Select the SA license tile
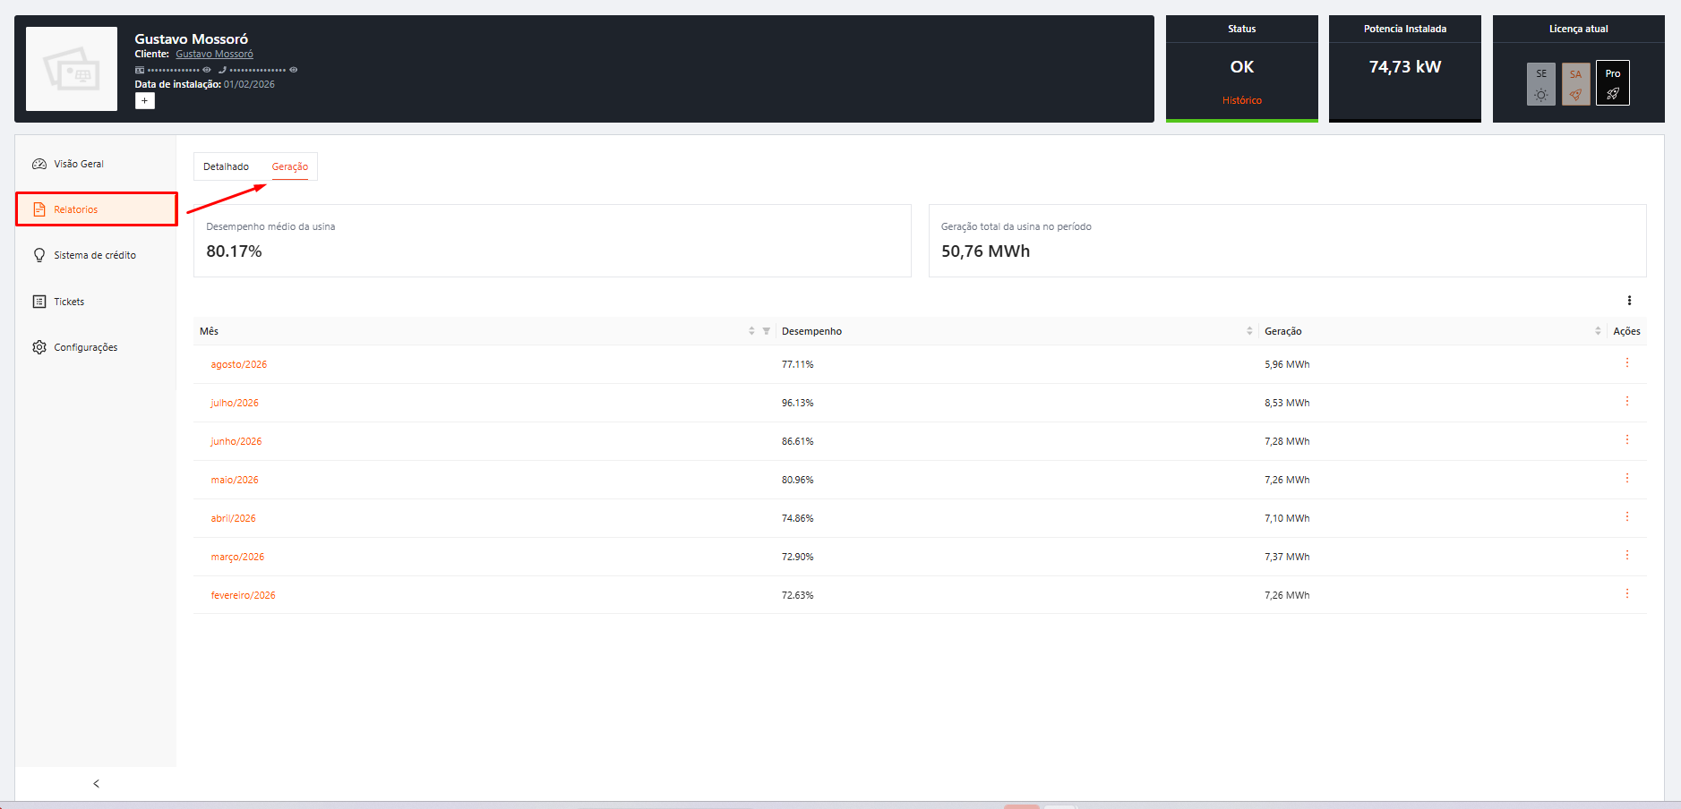The image size is (1681, 809). click(x=1576, y=83)
